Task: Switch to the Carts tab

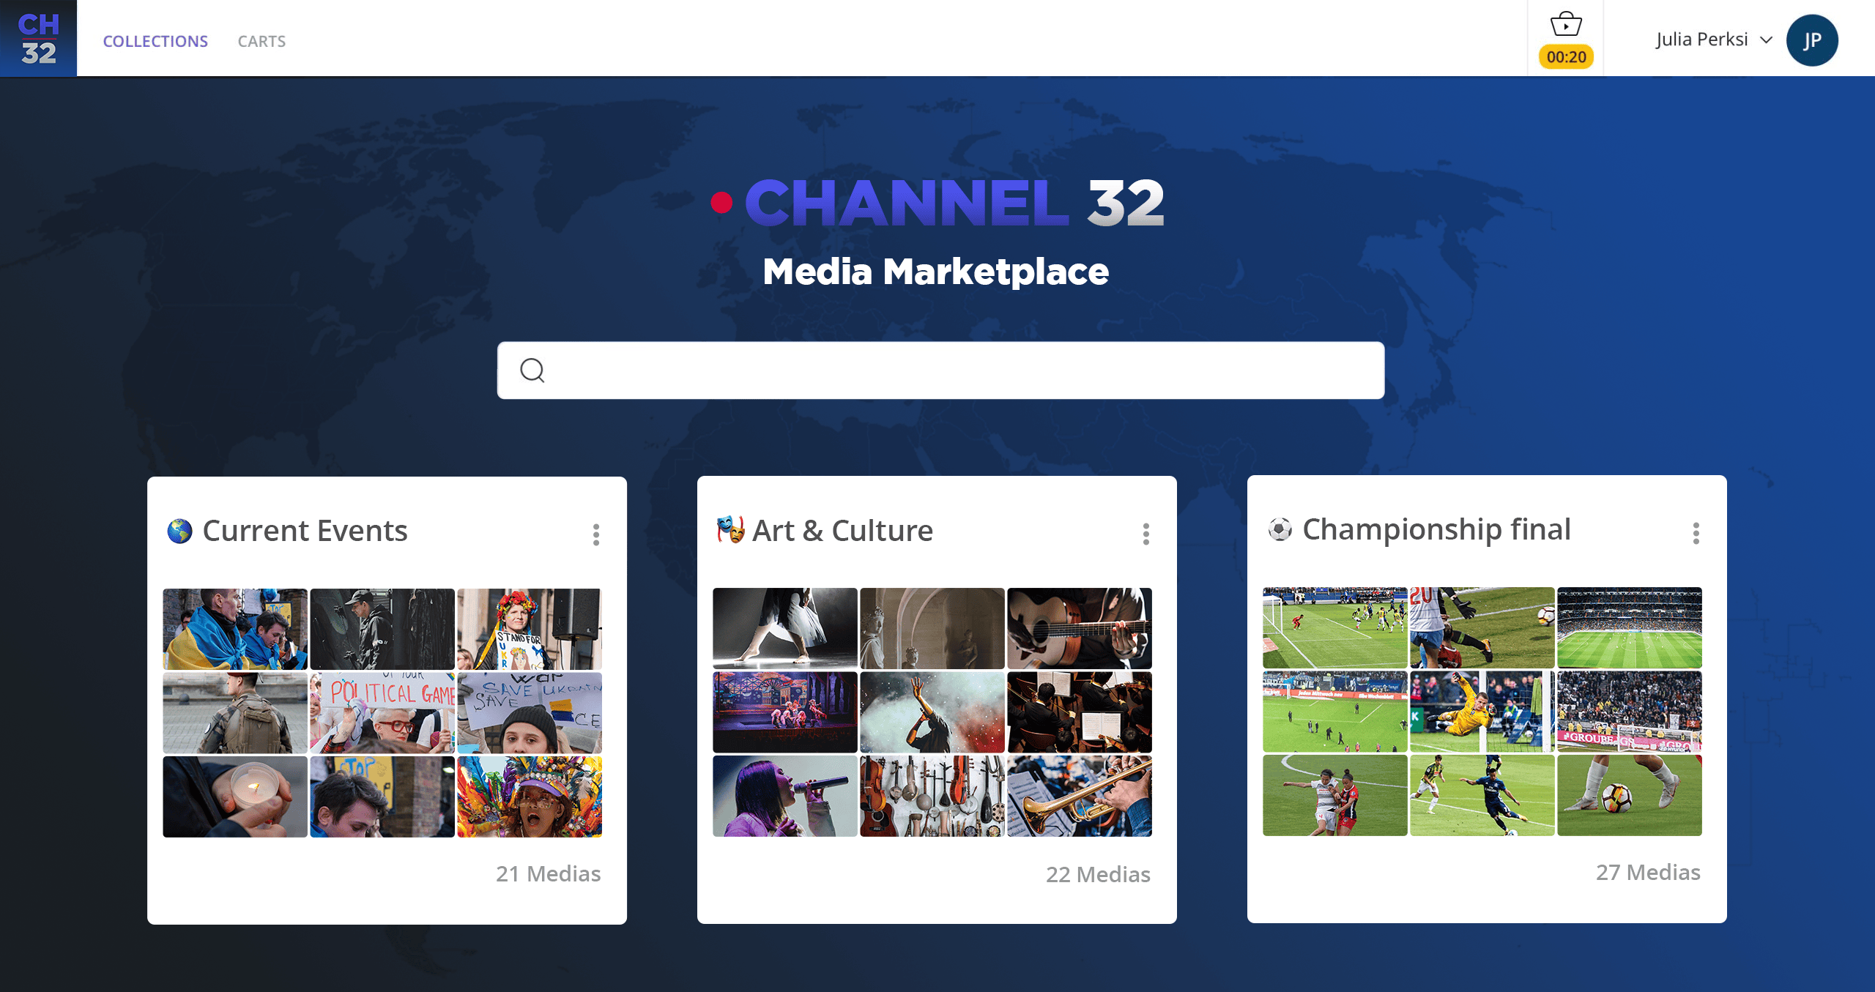Action: click(x=261, y=41)
